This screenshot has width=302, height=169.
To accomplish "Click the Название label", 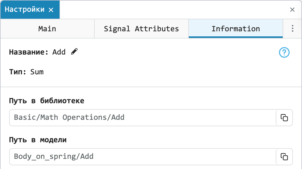I will click(x=29, y=52).
